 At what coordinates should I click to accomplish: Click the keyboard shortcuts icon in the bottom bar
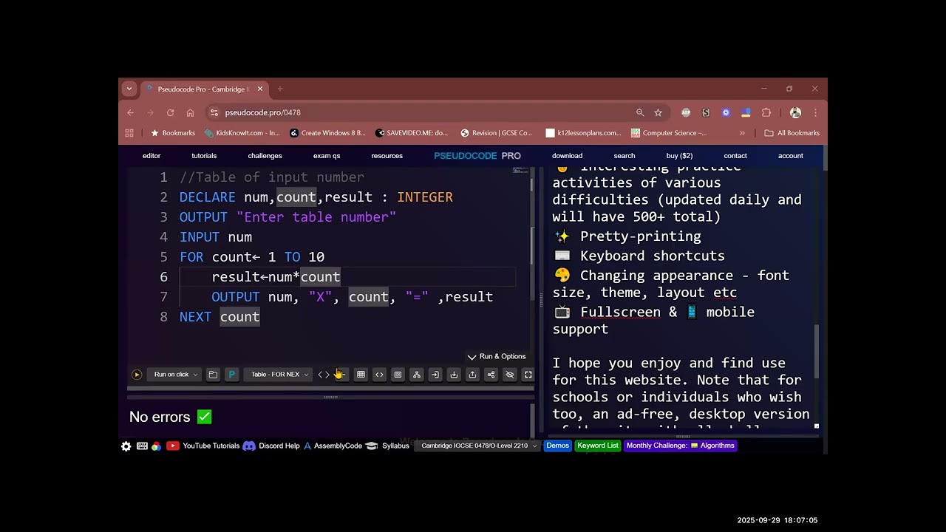click(x=142, y=446)
